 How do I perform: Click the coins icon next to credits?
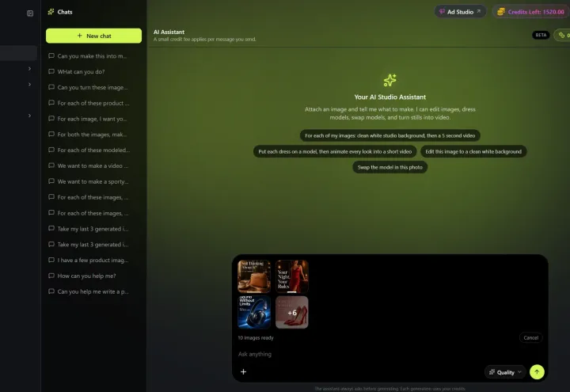pos(501,12)
